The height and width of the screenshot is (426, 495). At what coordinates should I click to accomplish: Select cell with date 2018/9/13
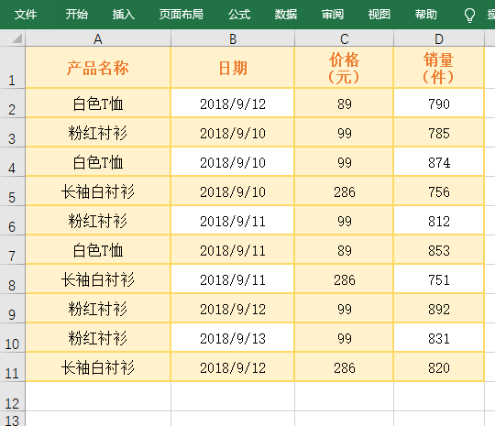point(233,338)
